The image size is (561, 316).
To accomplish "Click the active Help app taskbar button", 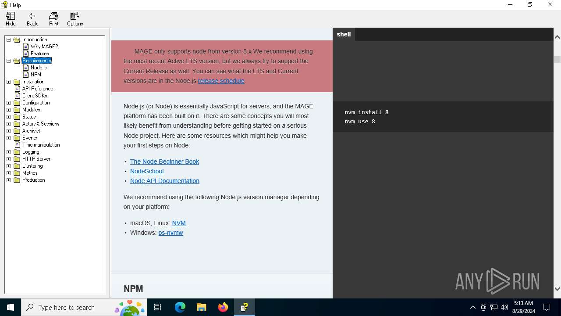I will point(245,307).
